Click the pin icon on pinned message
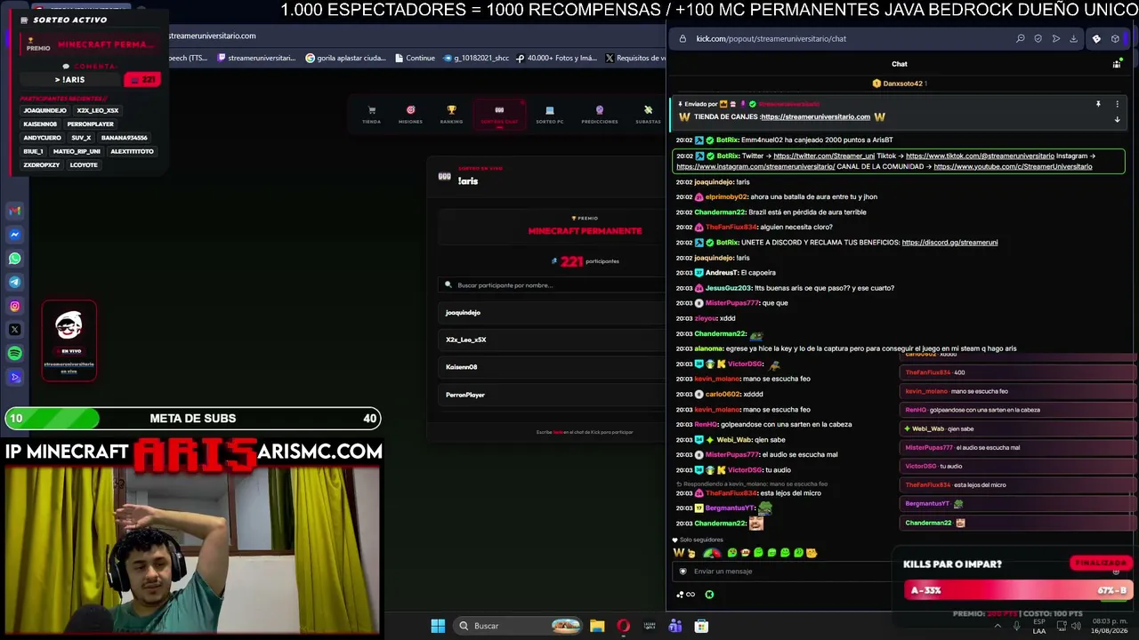Screen dimensions: 1139x640 pyautogui.click(x=1098, y=104)
